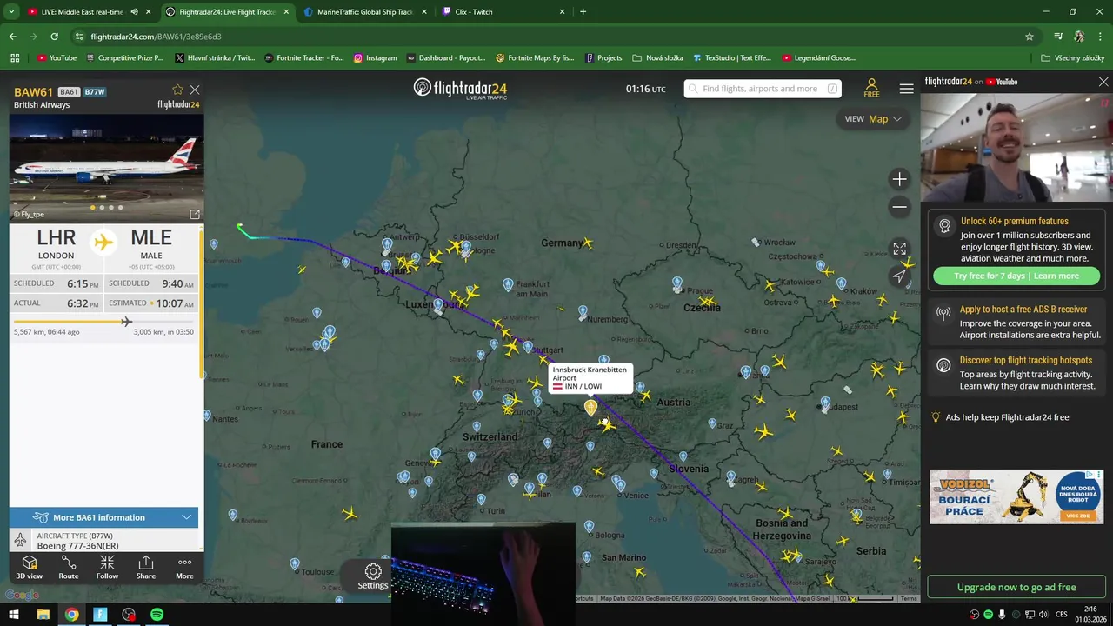Click Upgrade now to go ad free

(1016, 587)
